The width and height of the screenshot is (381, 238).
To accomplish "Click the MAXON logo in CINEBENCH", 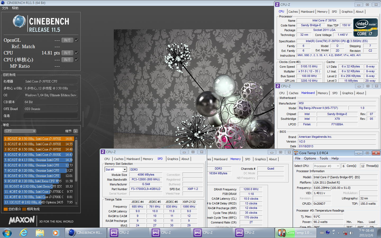I will [22, 220].
